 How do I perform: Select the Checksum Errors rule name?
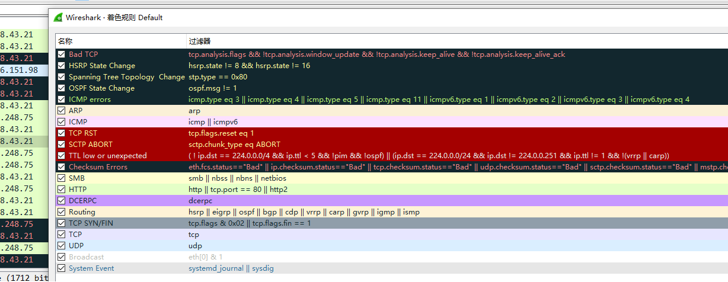coord(98,167)
